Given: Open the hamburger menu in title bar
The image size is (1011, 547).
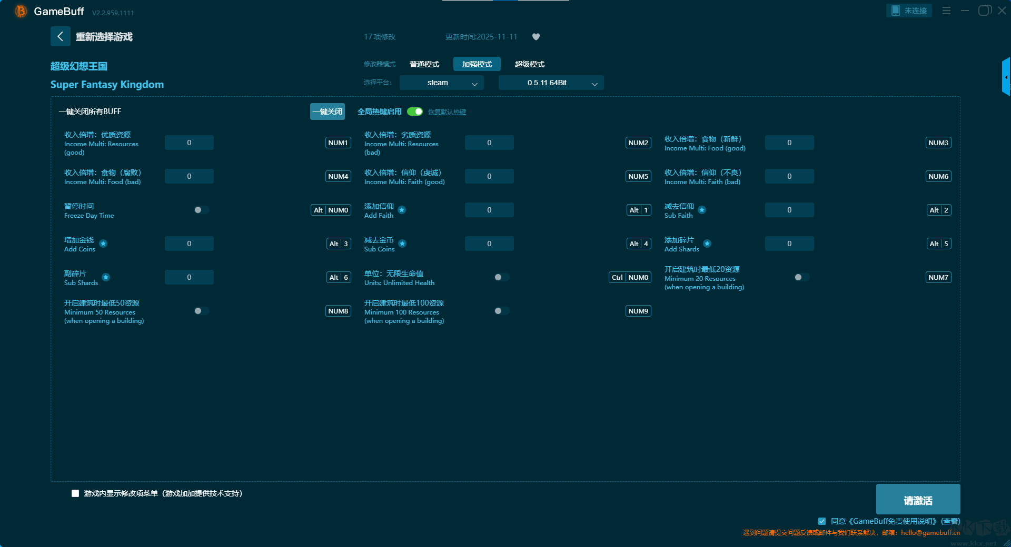Looking at the screenshot, I should (x=946, y=11).
